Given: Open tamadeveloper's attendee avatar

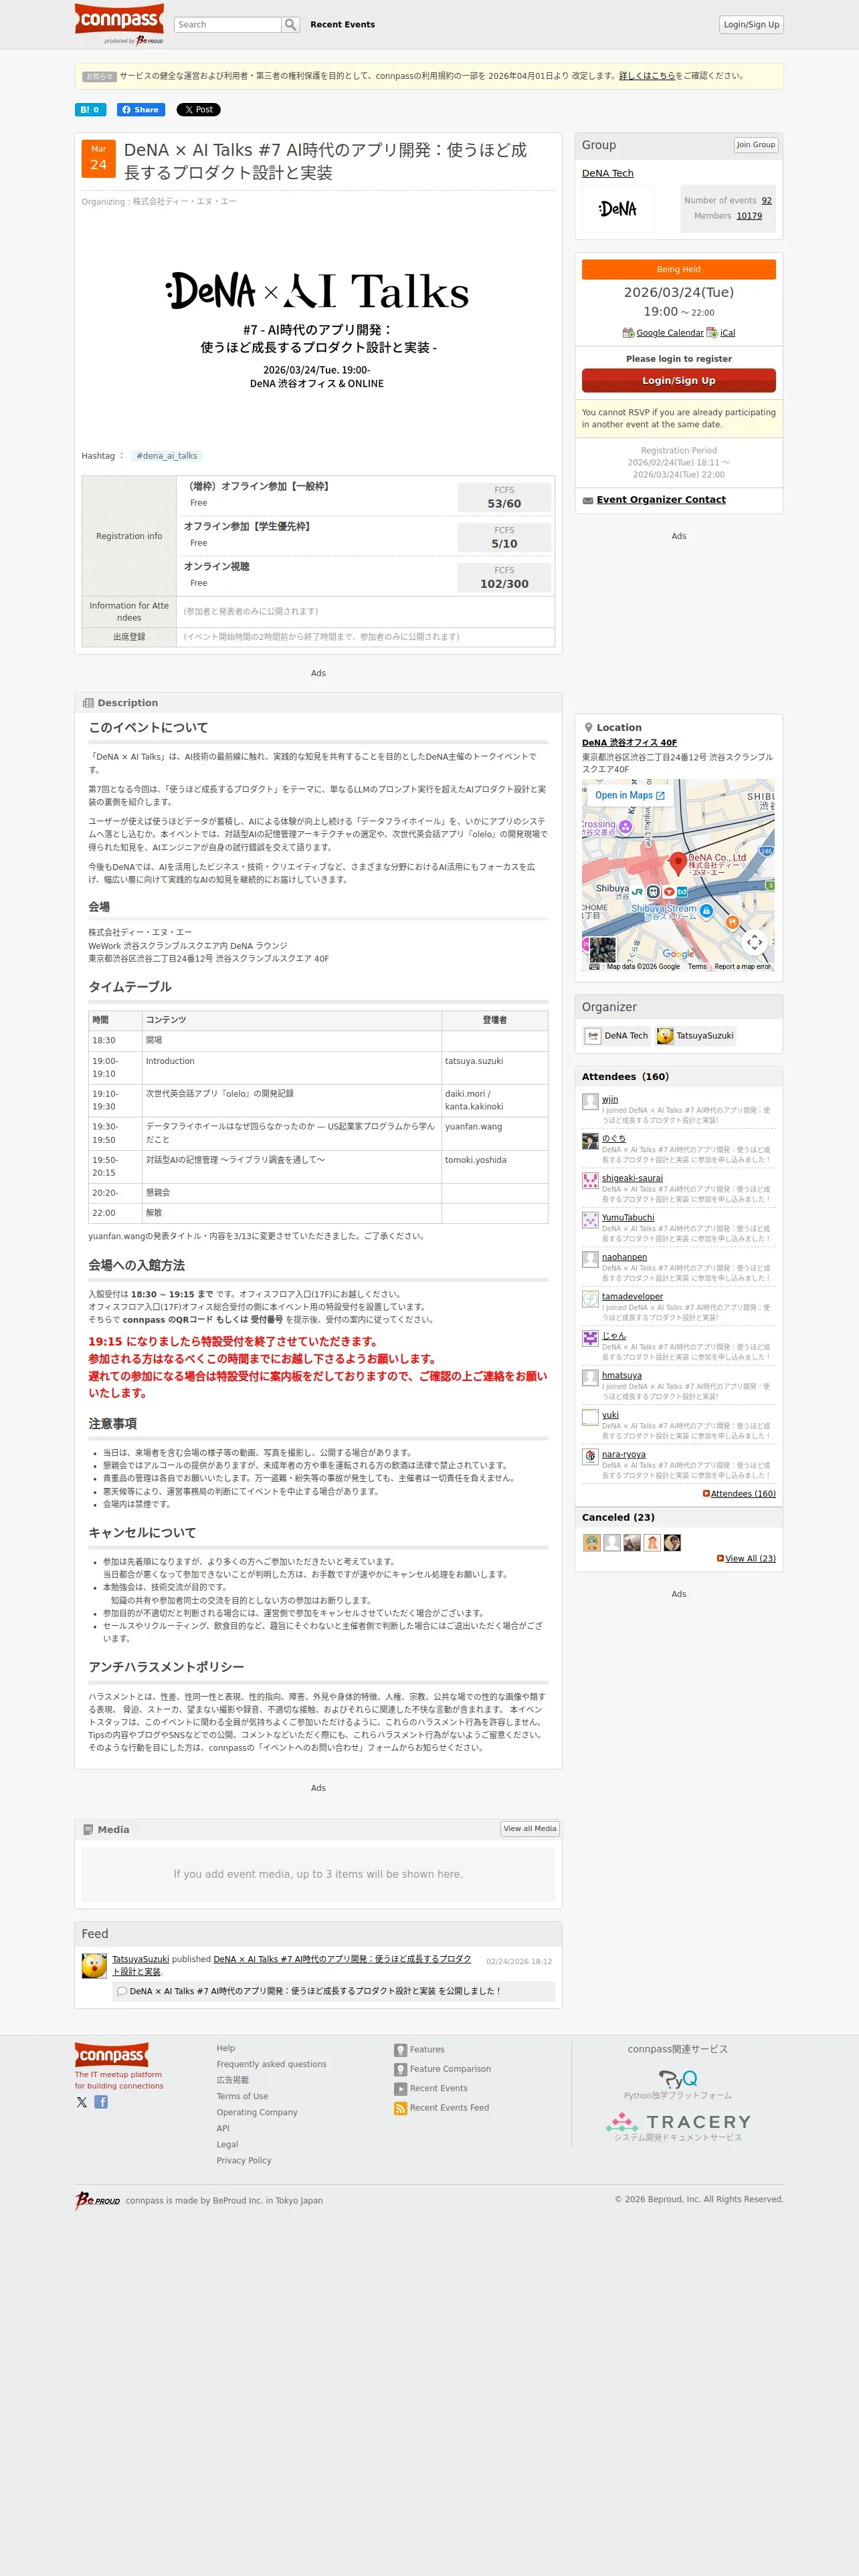Looking at the screenshot, I should click(590, 1299).
